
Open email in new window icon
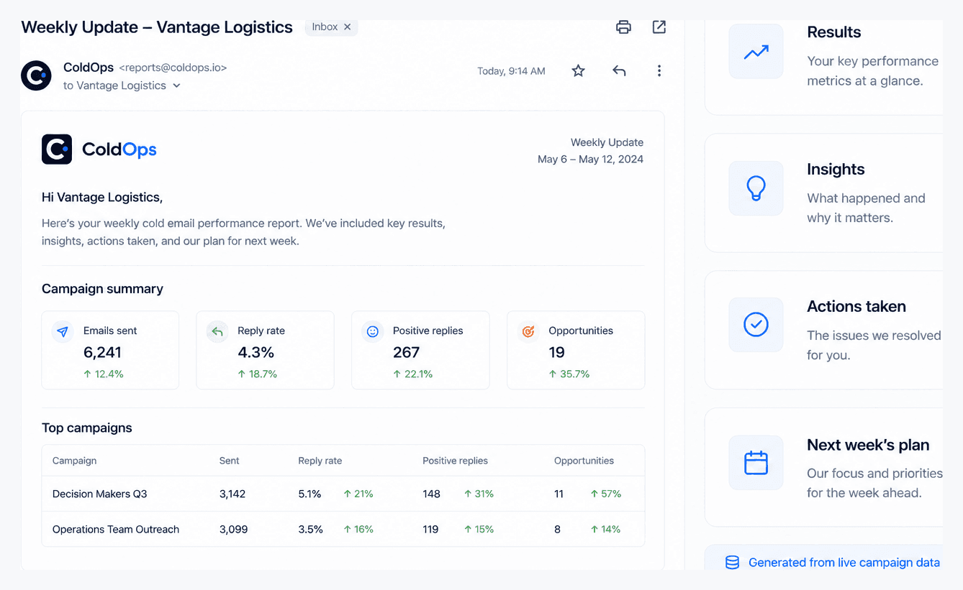pos(659,27)
